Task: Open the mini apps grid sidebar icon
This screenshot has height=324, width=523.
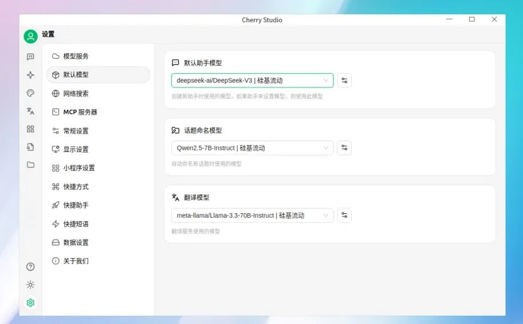Action: [x=30, y=129]
